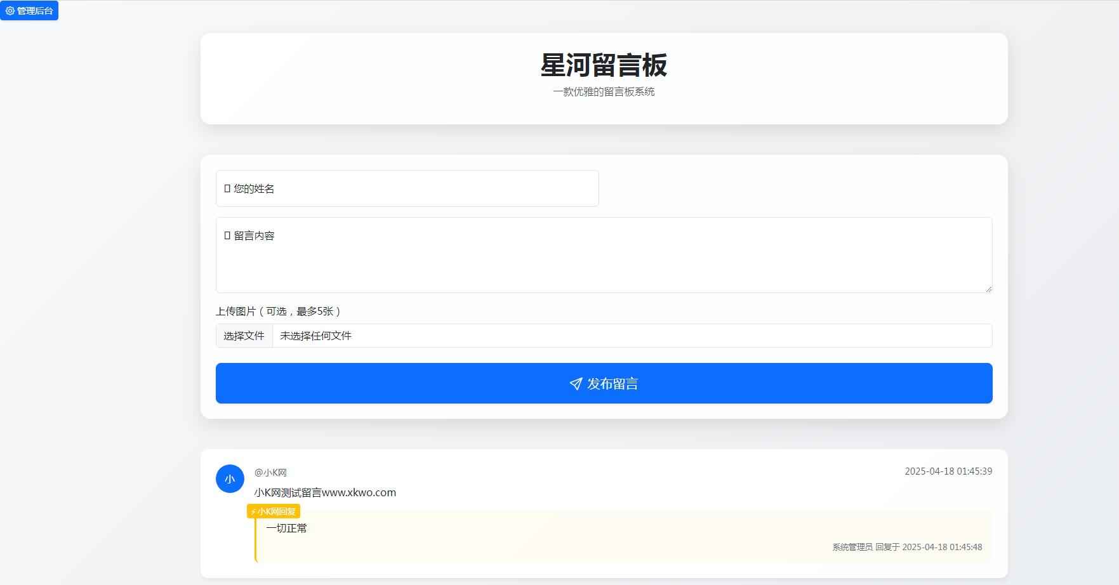Click the @小K网 username label
This screenshot has height=585, width=1119.
pos(270,472)
